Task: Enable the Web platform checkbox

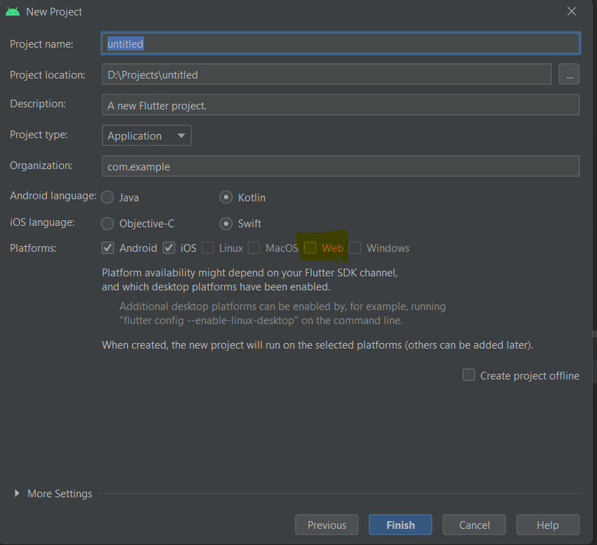Action: (x=310, y=248)
